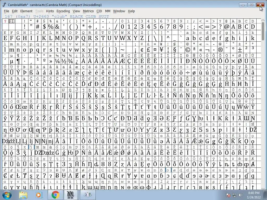Viewport: 267px width, 200px height.
Task: Select the capital sigma Σ glyph cell
Action: 77,130
